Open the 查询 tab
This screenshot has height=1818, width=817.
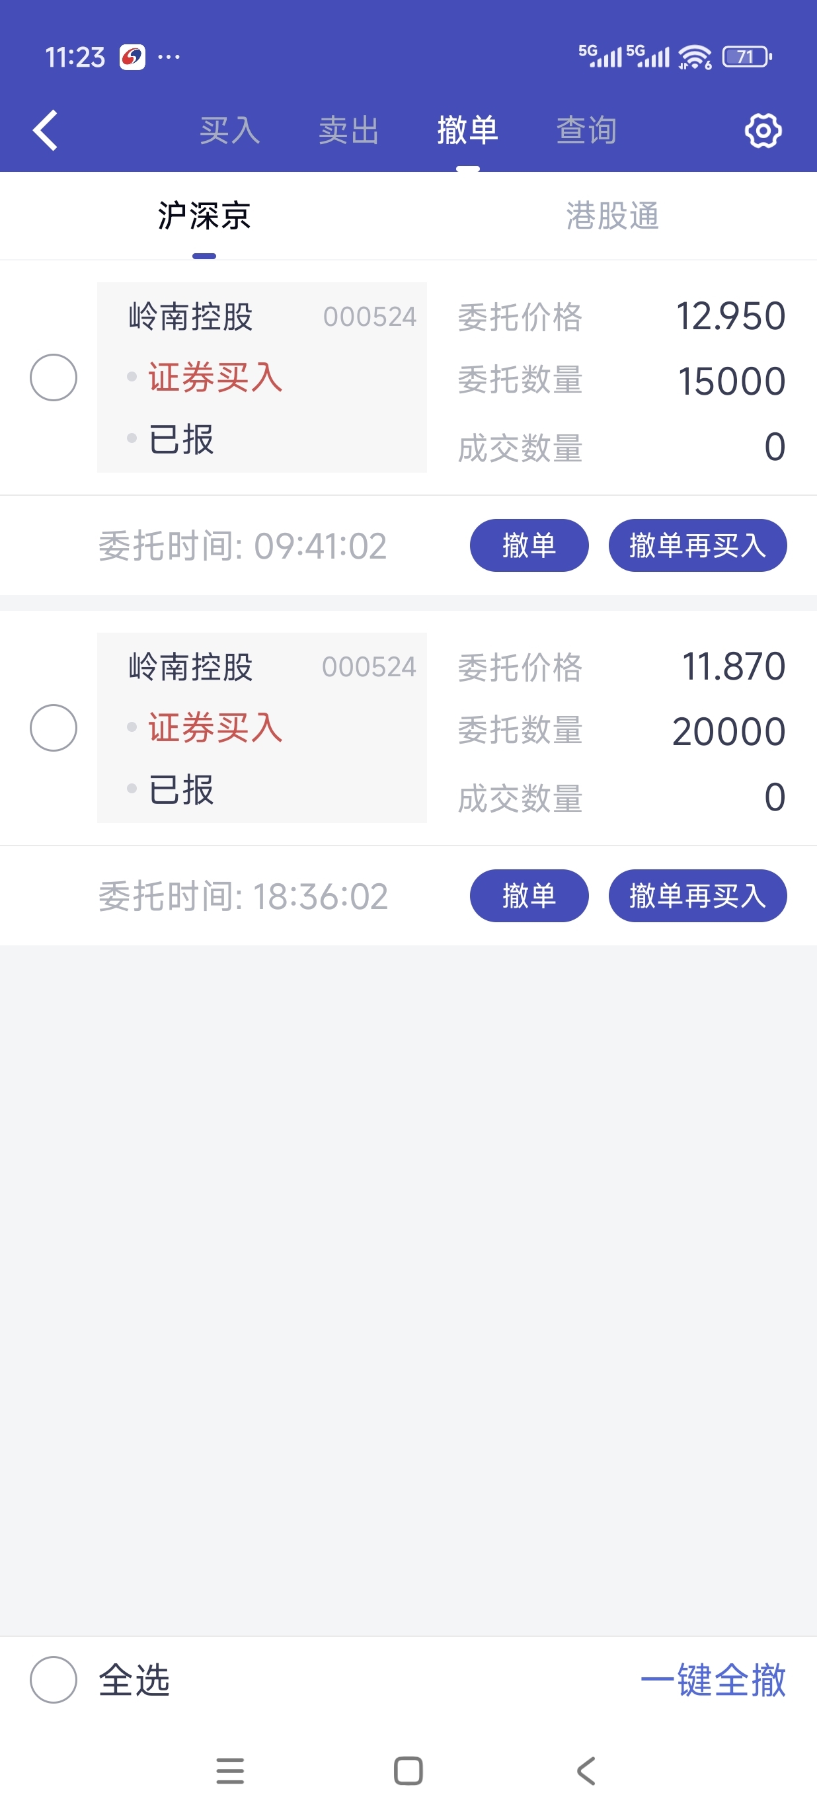pos(586,130)
